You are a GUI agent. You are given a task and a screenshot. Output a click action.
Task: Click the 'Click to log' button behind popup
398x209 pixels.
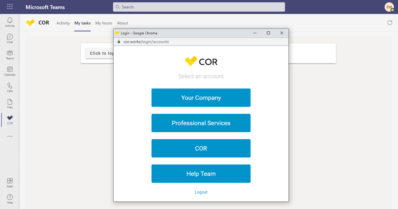[x=99, y=53]
